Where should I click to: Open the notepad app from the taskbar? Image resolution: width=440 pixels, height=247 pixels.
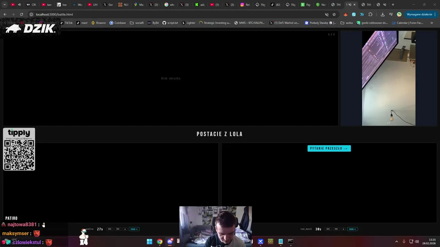(x=280, y=242)
